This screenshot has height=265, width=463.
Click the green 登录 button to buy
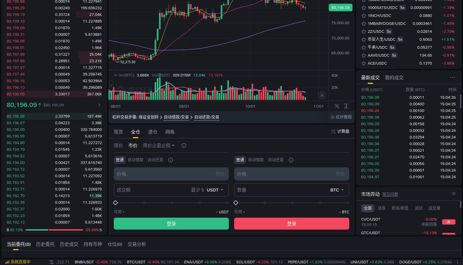pos(171,224)
